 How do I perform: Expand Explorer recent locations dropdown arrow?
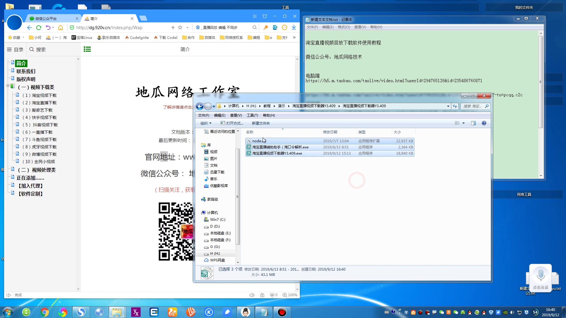[214, 107]
